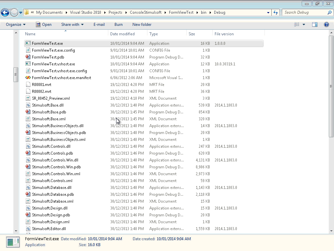Sort by the Name column header
Image resolution: width=334 pixels, height=251 pixels.
[30, 34]
